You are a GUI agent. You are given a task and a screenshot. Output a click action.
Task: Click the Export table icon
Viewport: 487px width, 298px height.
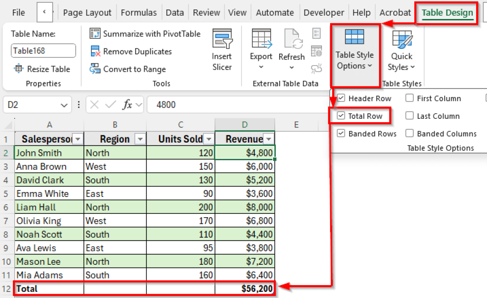pyautogui.click(x=261, y=39)
